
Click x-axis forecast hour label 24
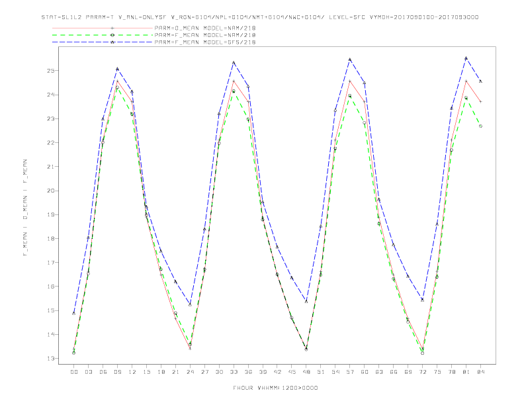pyautogui.click(x=190, y=372)
